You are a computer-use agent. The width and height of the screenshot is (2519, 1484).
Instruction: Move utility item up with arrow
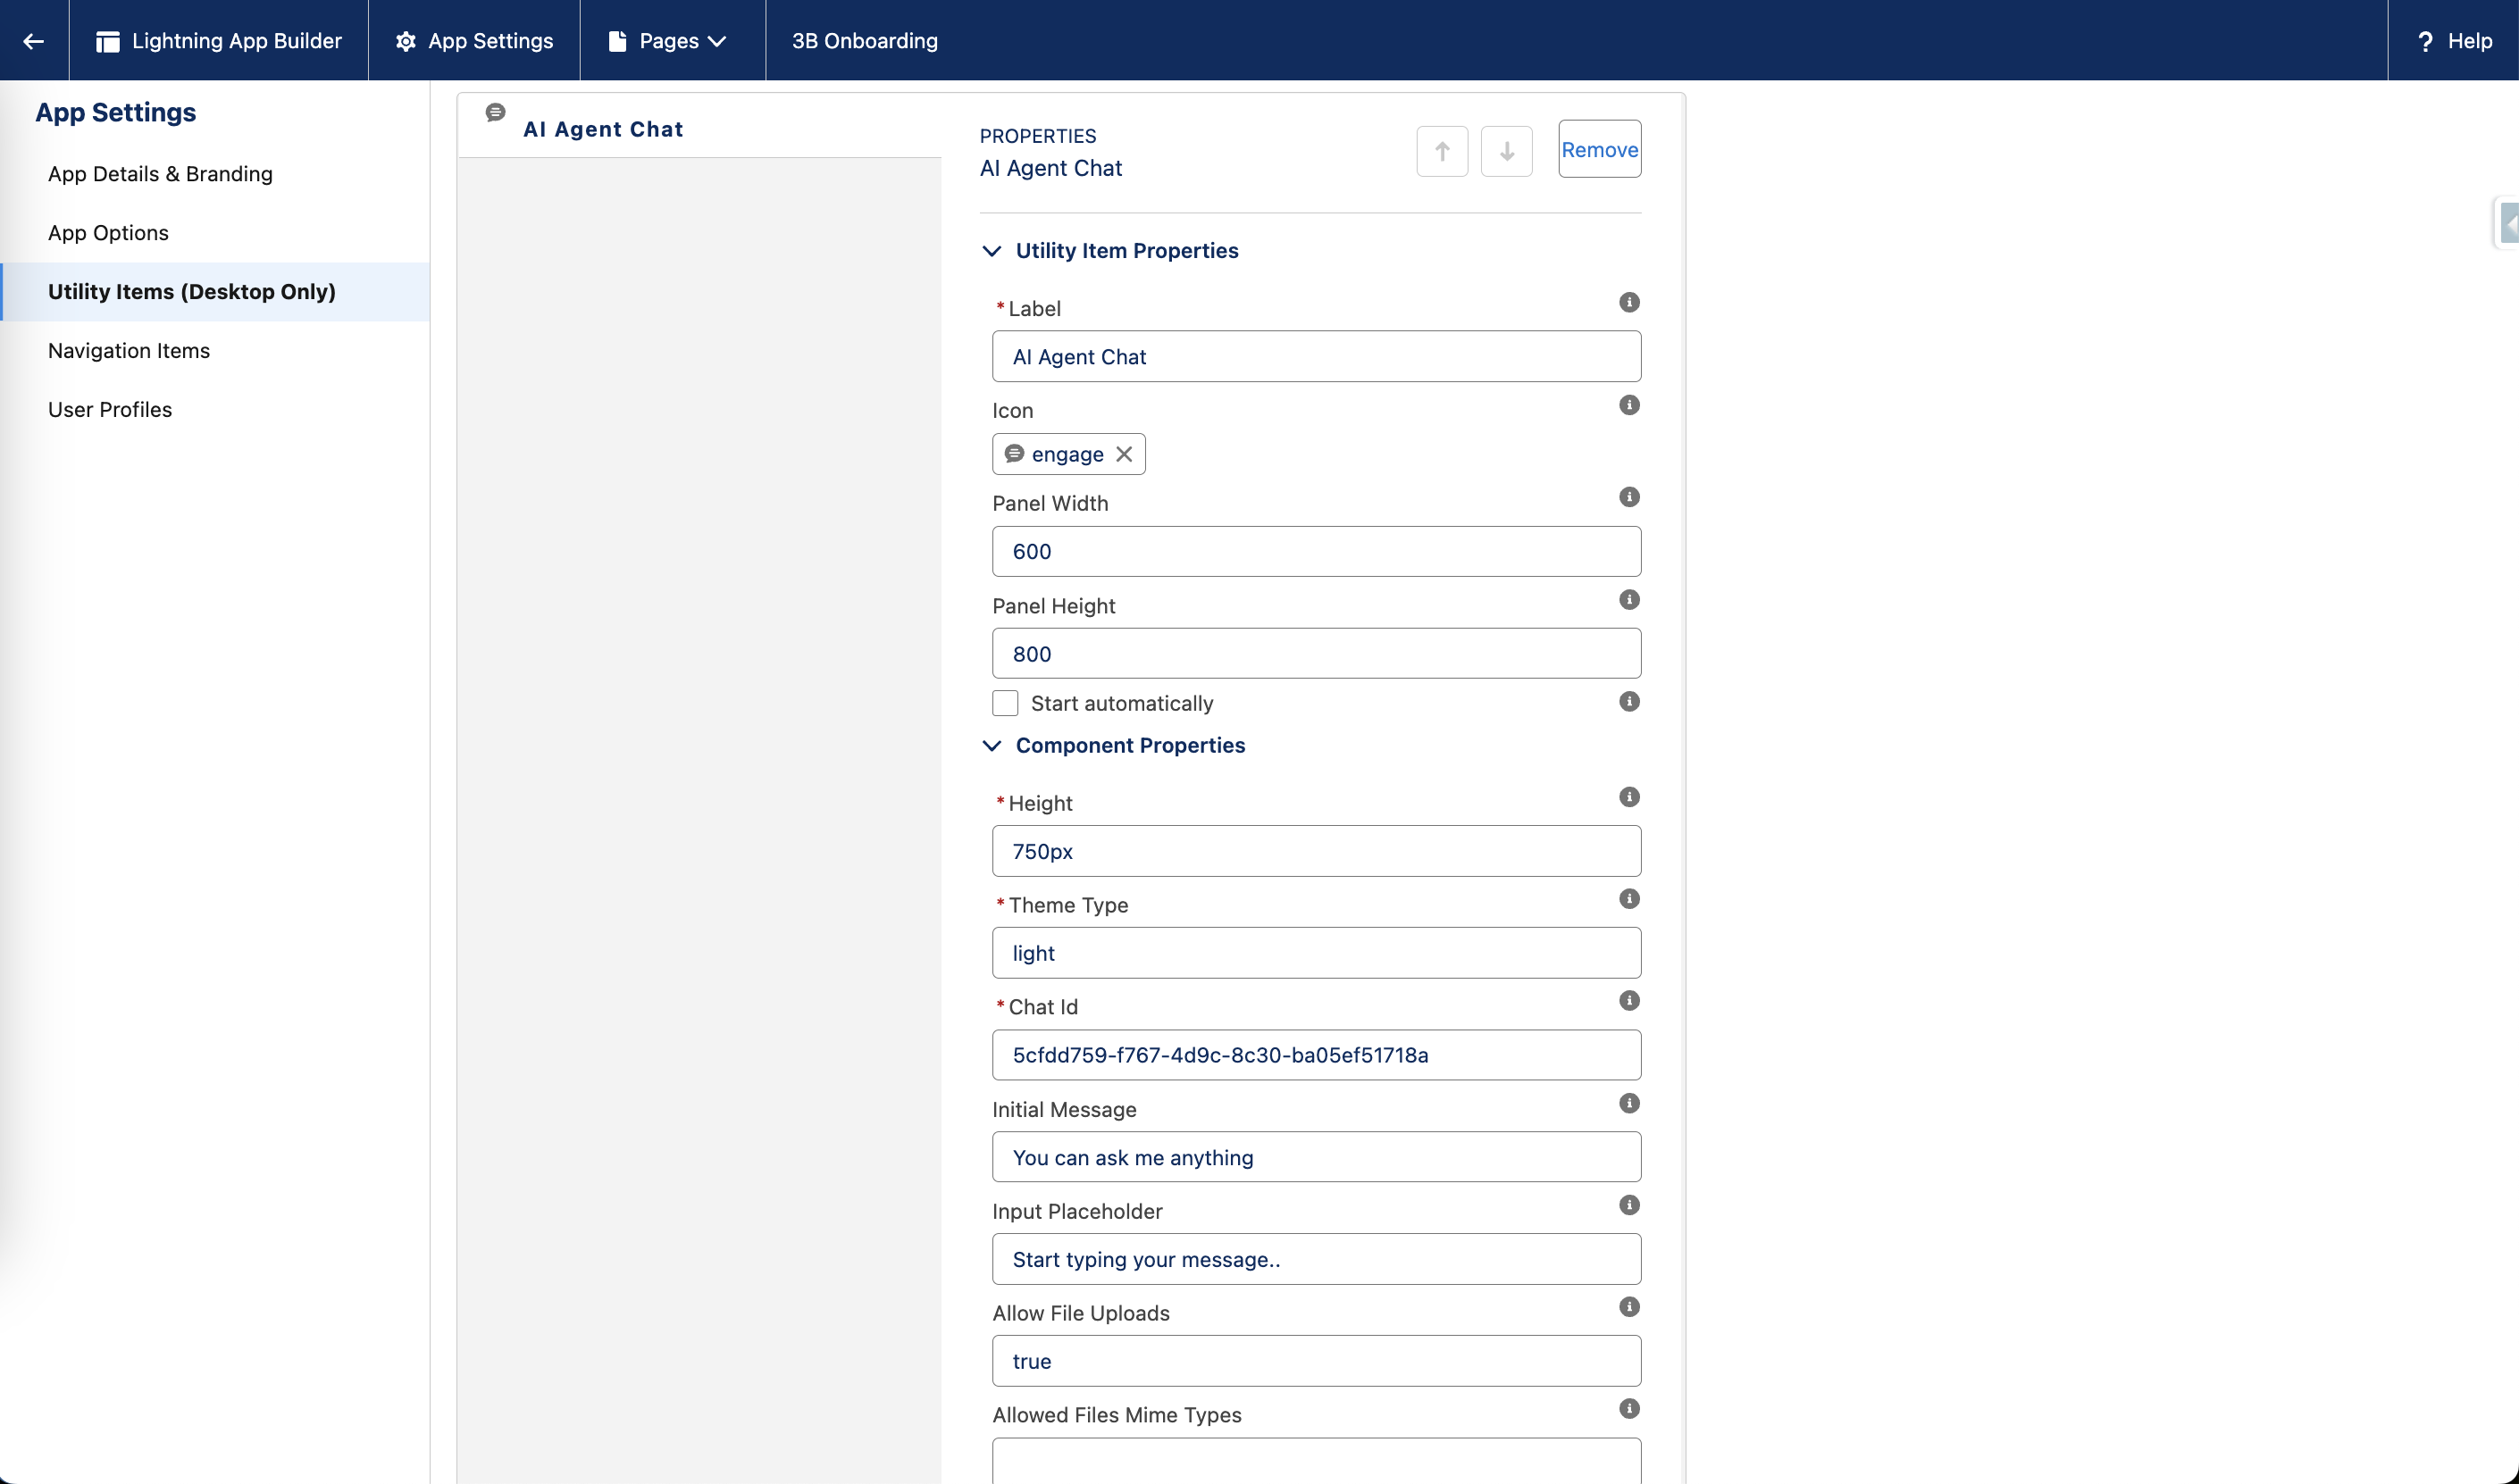(1442, 151)
